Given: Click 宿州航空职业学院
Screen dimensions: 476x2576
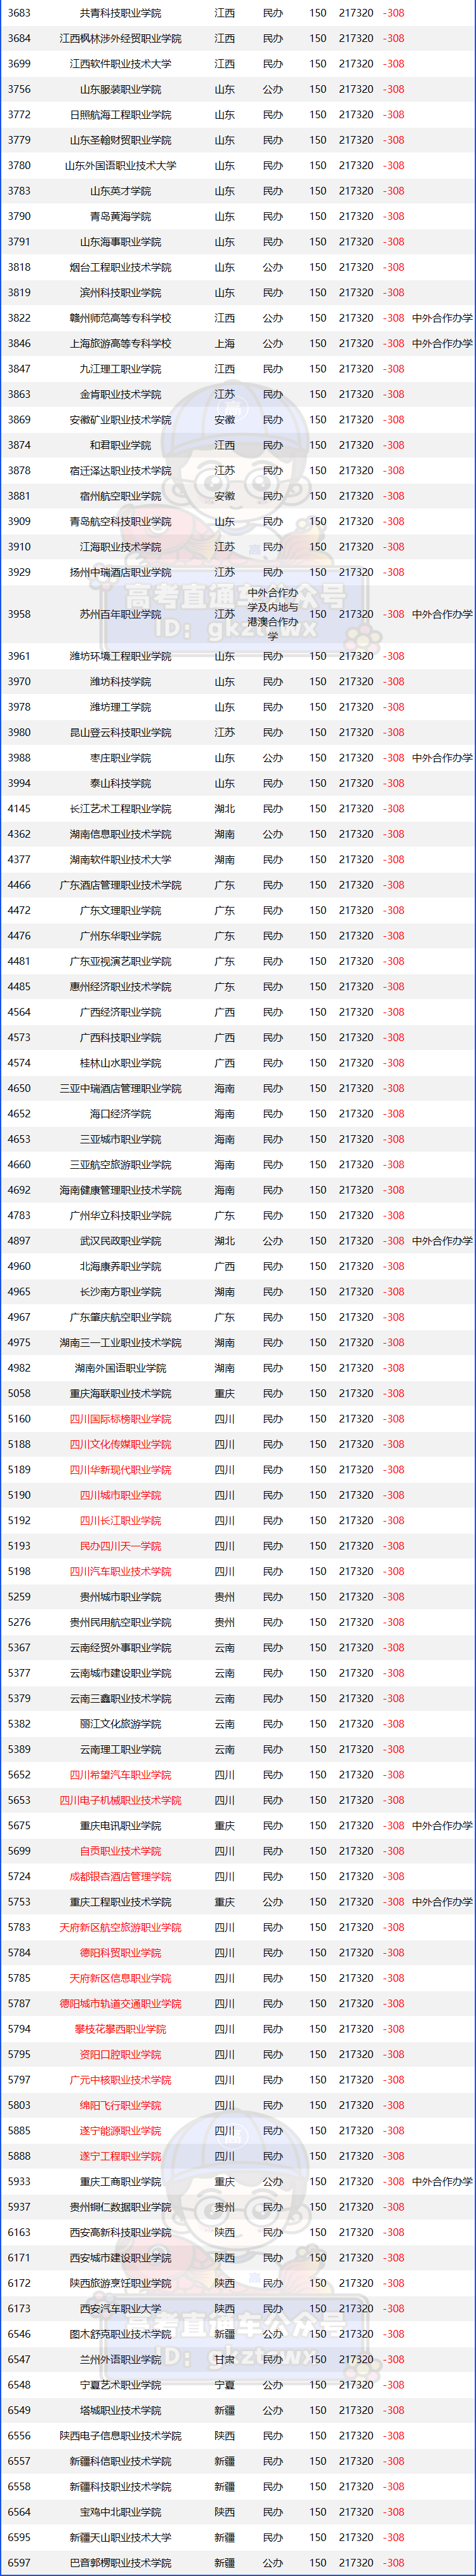Looking at the screenshot, I should pyautogui.click(x=120, y=496).
